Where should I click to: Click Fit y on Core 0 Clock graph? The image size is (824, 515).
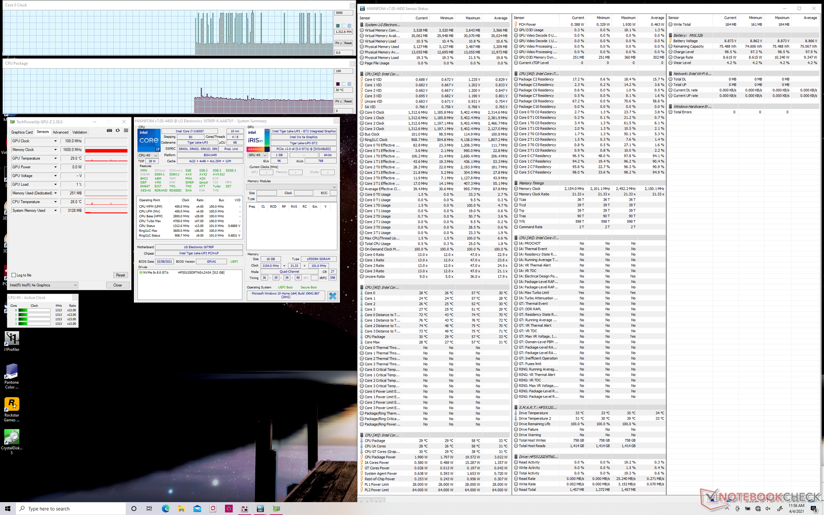coord(338,43)
